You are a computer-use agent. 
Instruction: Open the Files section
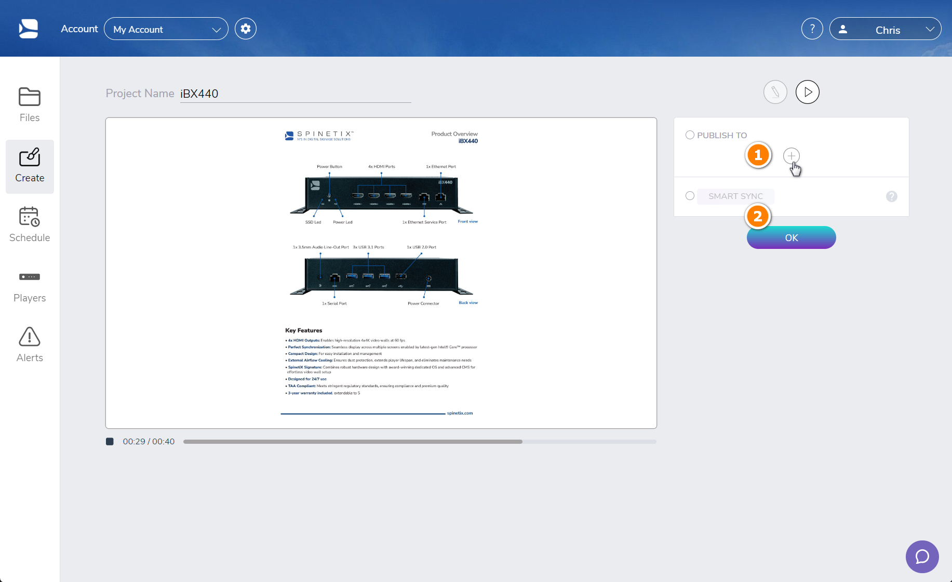pos(30,105)
